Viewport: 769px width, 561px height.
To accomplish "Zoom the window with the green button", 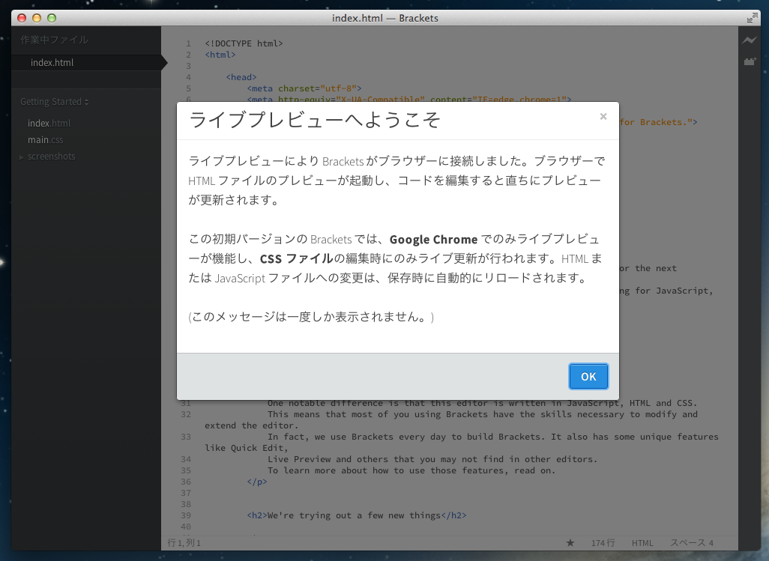I will tap(51, 18).
